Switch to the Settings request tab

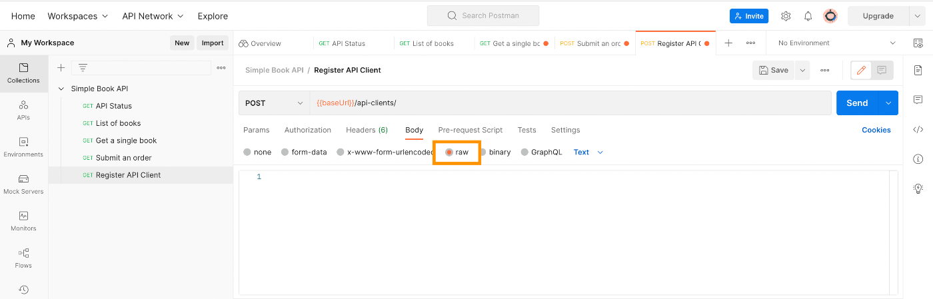tap(565, 130)
